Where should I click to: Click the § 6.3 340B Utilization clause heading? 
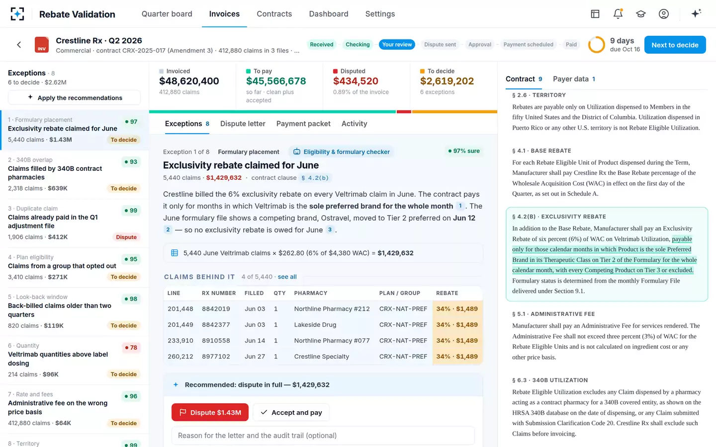pos(550,380)
